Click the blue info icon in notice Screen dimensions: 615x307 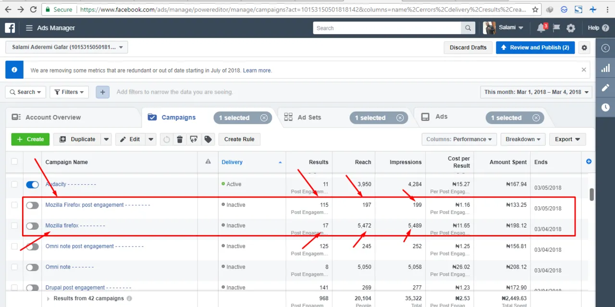click(x=14, y=70)
